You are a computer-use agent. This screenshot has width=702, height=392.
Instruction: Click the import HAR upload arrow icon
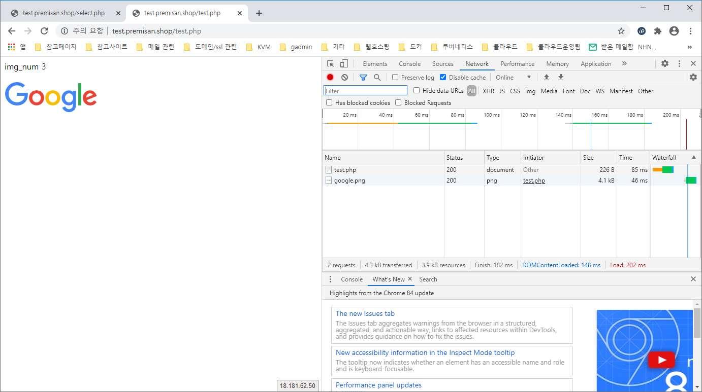point(547,77)
